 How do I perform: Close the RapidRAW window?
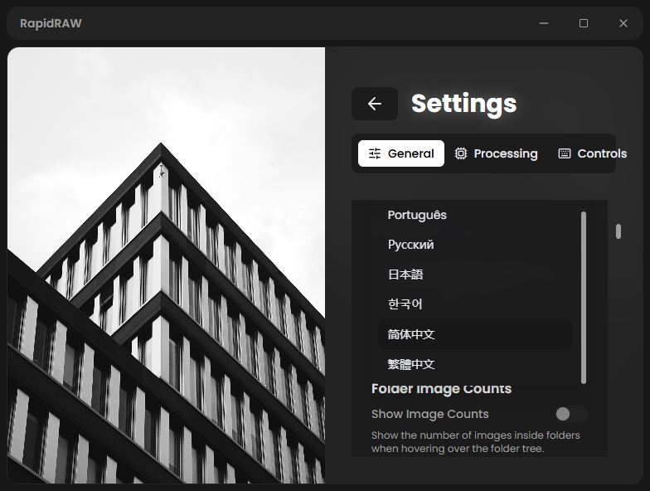(623, 23)
